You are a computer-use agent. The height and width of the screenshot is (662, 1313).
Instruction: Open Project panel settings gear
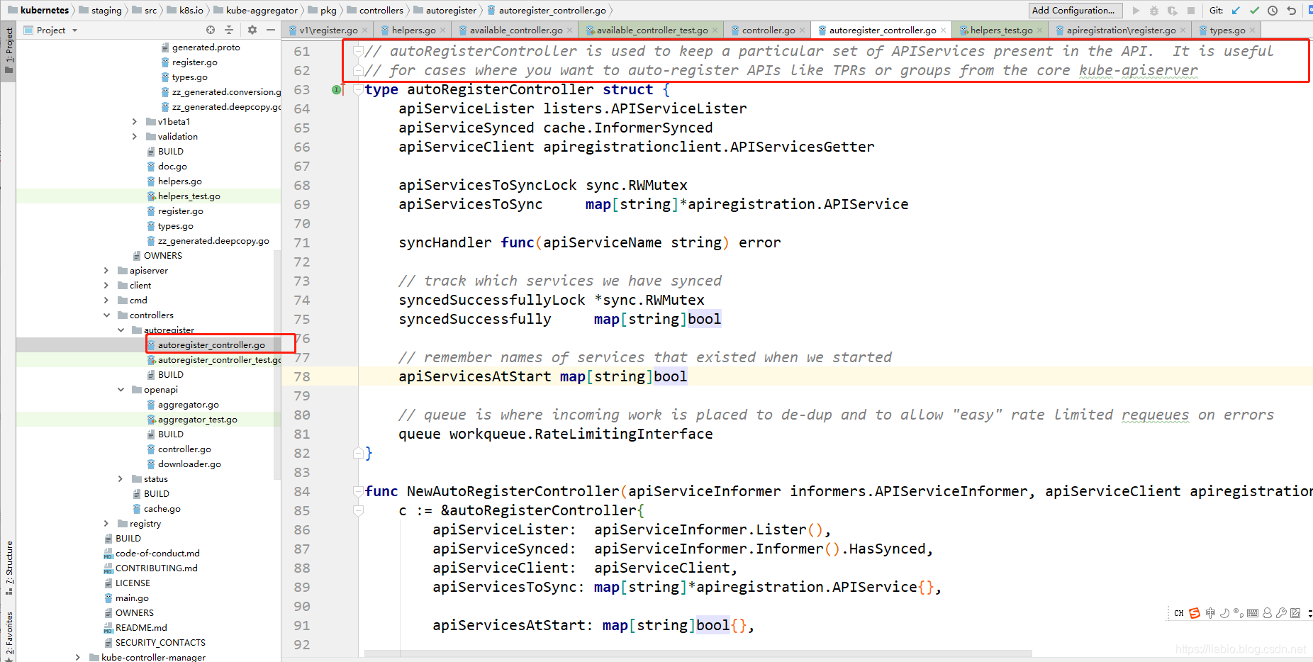(252, 30)
